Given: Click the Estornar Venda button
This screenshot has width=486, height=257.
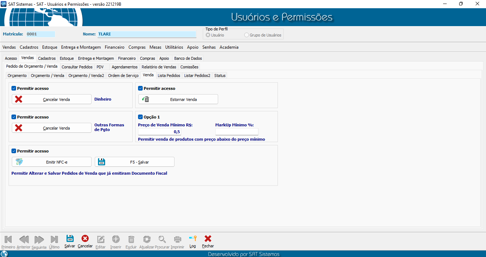Looking at the screenshot, I should [x=178, y=100].
